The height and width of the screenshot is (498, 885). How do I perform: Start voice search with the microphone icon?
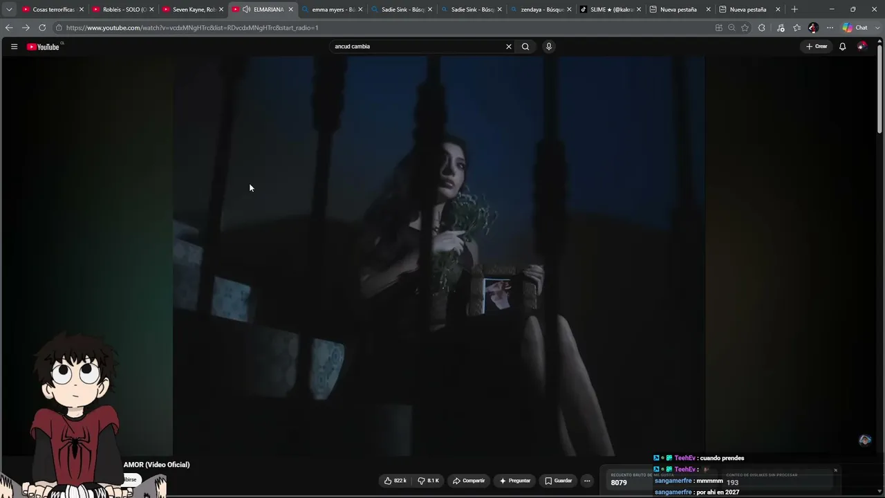pyautogui.click(x=549, y=46)
